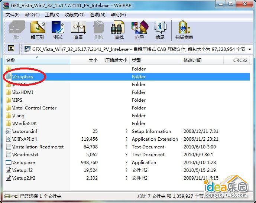
Task: Click the folder icon next to MediaSDK
Action: click(8, 123)
